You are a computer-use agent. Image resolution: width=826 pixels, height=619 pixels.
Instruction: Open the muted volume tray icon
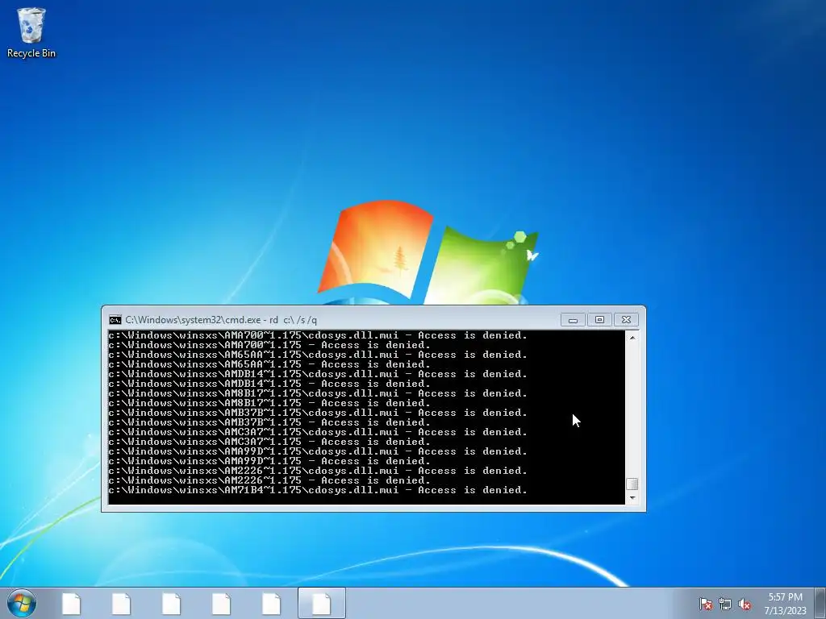coord(745,604)
